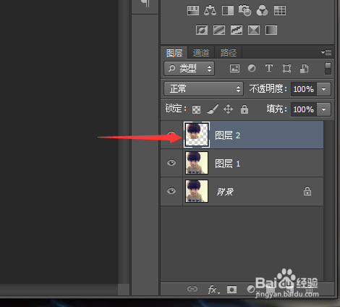
Task: Click the 图层 1 layer name
Action: click(228, 164)
